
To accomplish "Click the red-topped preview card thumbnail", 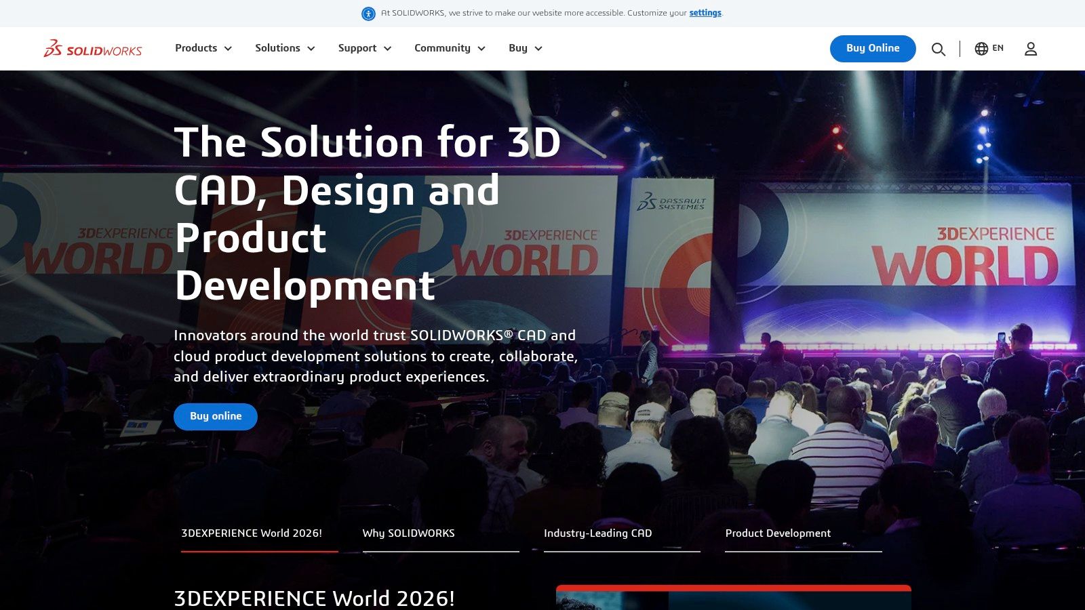I will click(x=734, y=597).
